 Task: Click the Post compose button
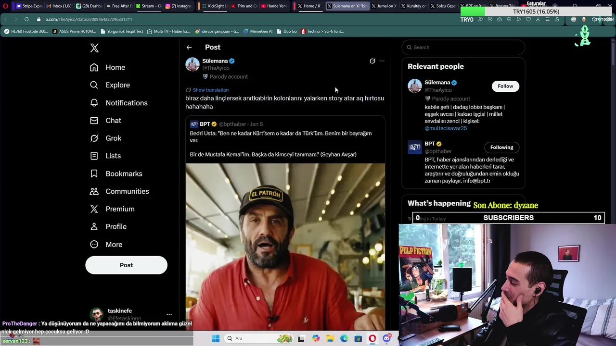(x=126, y=265)
